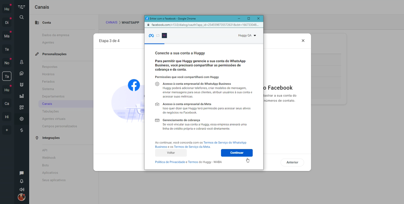The height and width of the screenshot is (204, 404).
Task: Switch to the Di workspace
Action: [x=7, y=22]
